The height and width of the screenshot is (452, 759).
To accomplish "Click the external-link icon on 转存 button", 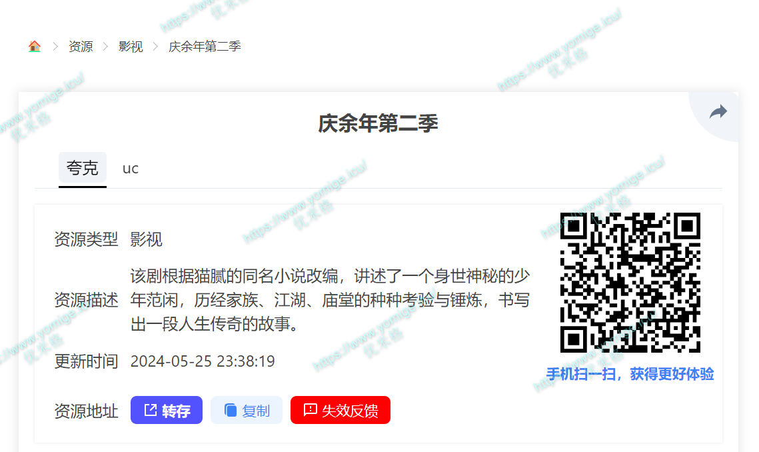I will (151, 410).
